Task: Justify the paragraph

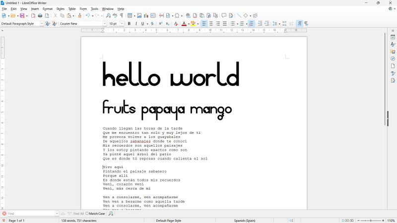Action: point(225,23)
